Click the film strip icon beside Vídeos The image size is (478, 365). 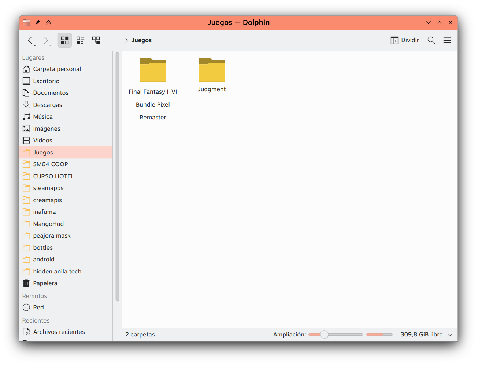tap(26, 141)
